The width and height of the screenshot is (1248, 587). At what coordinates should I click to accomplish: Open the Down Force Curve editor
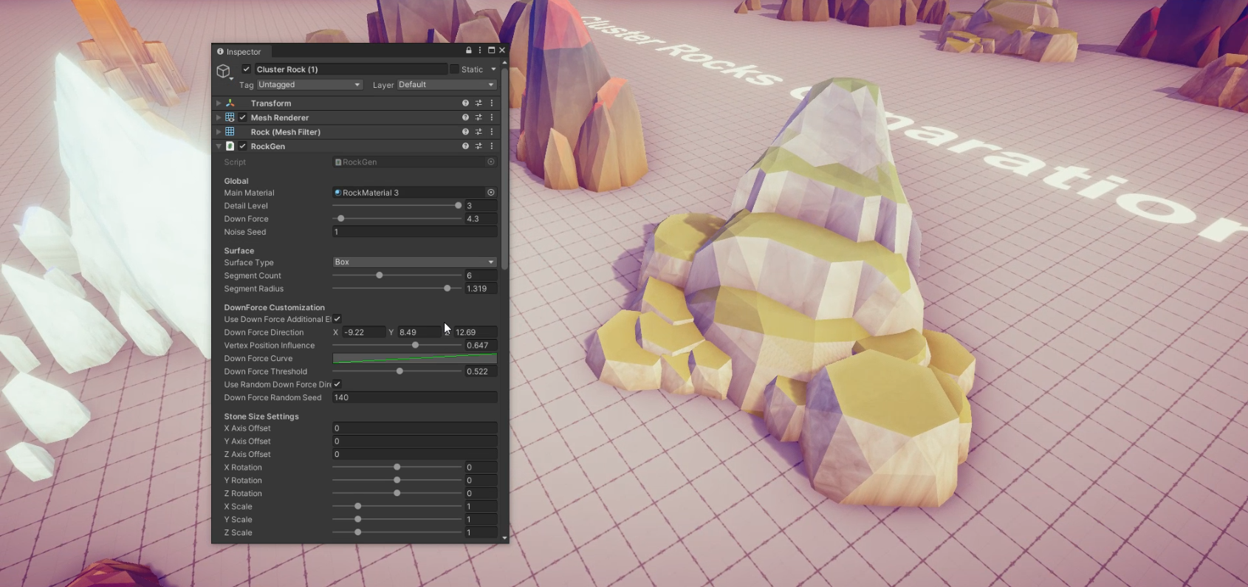[414, 358]
